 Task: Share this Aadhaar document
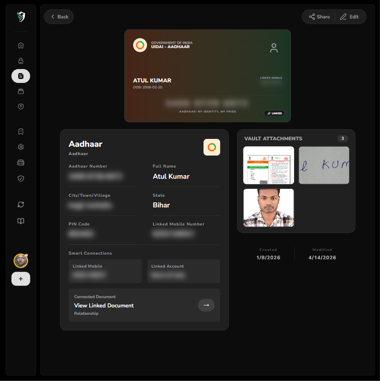click(x=319, y=17)
